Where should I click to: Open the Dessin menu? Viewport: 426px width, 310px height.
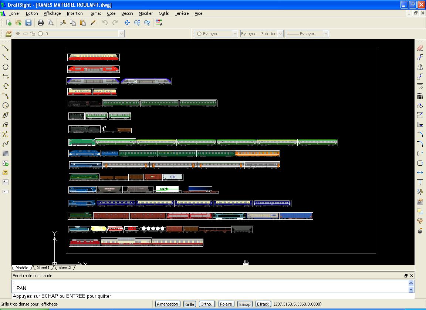click(x=127, y=13)
